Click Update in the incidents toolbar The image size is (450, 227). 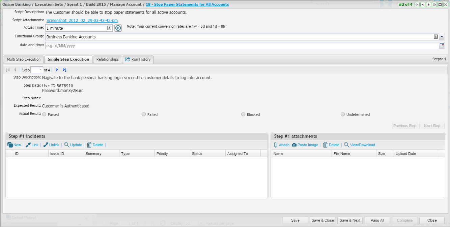[x=73, y=145]
